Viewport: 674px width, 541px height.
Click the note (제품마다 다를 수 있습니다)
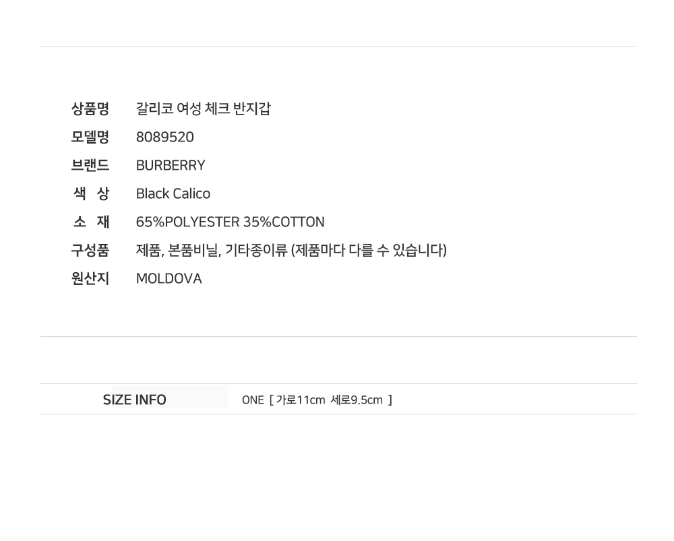369,250
